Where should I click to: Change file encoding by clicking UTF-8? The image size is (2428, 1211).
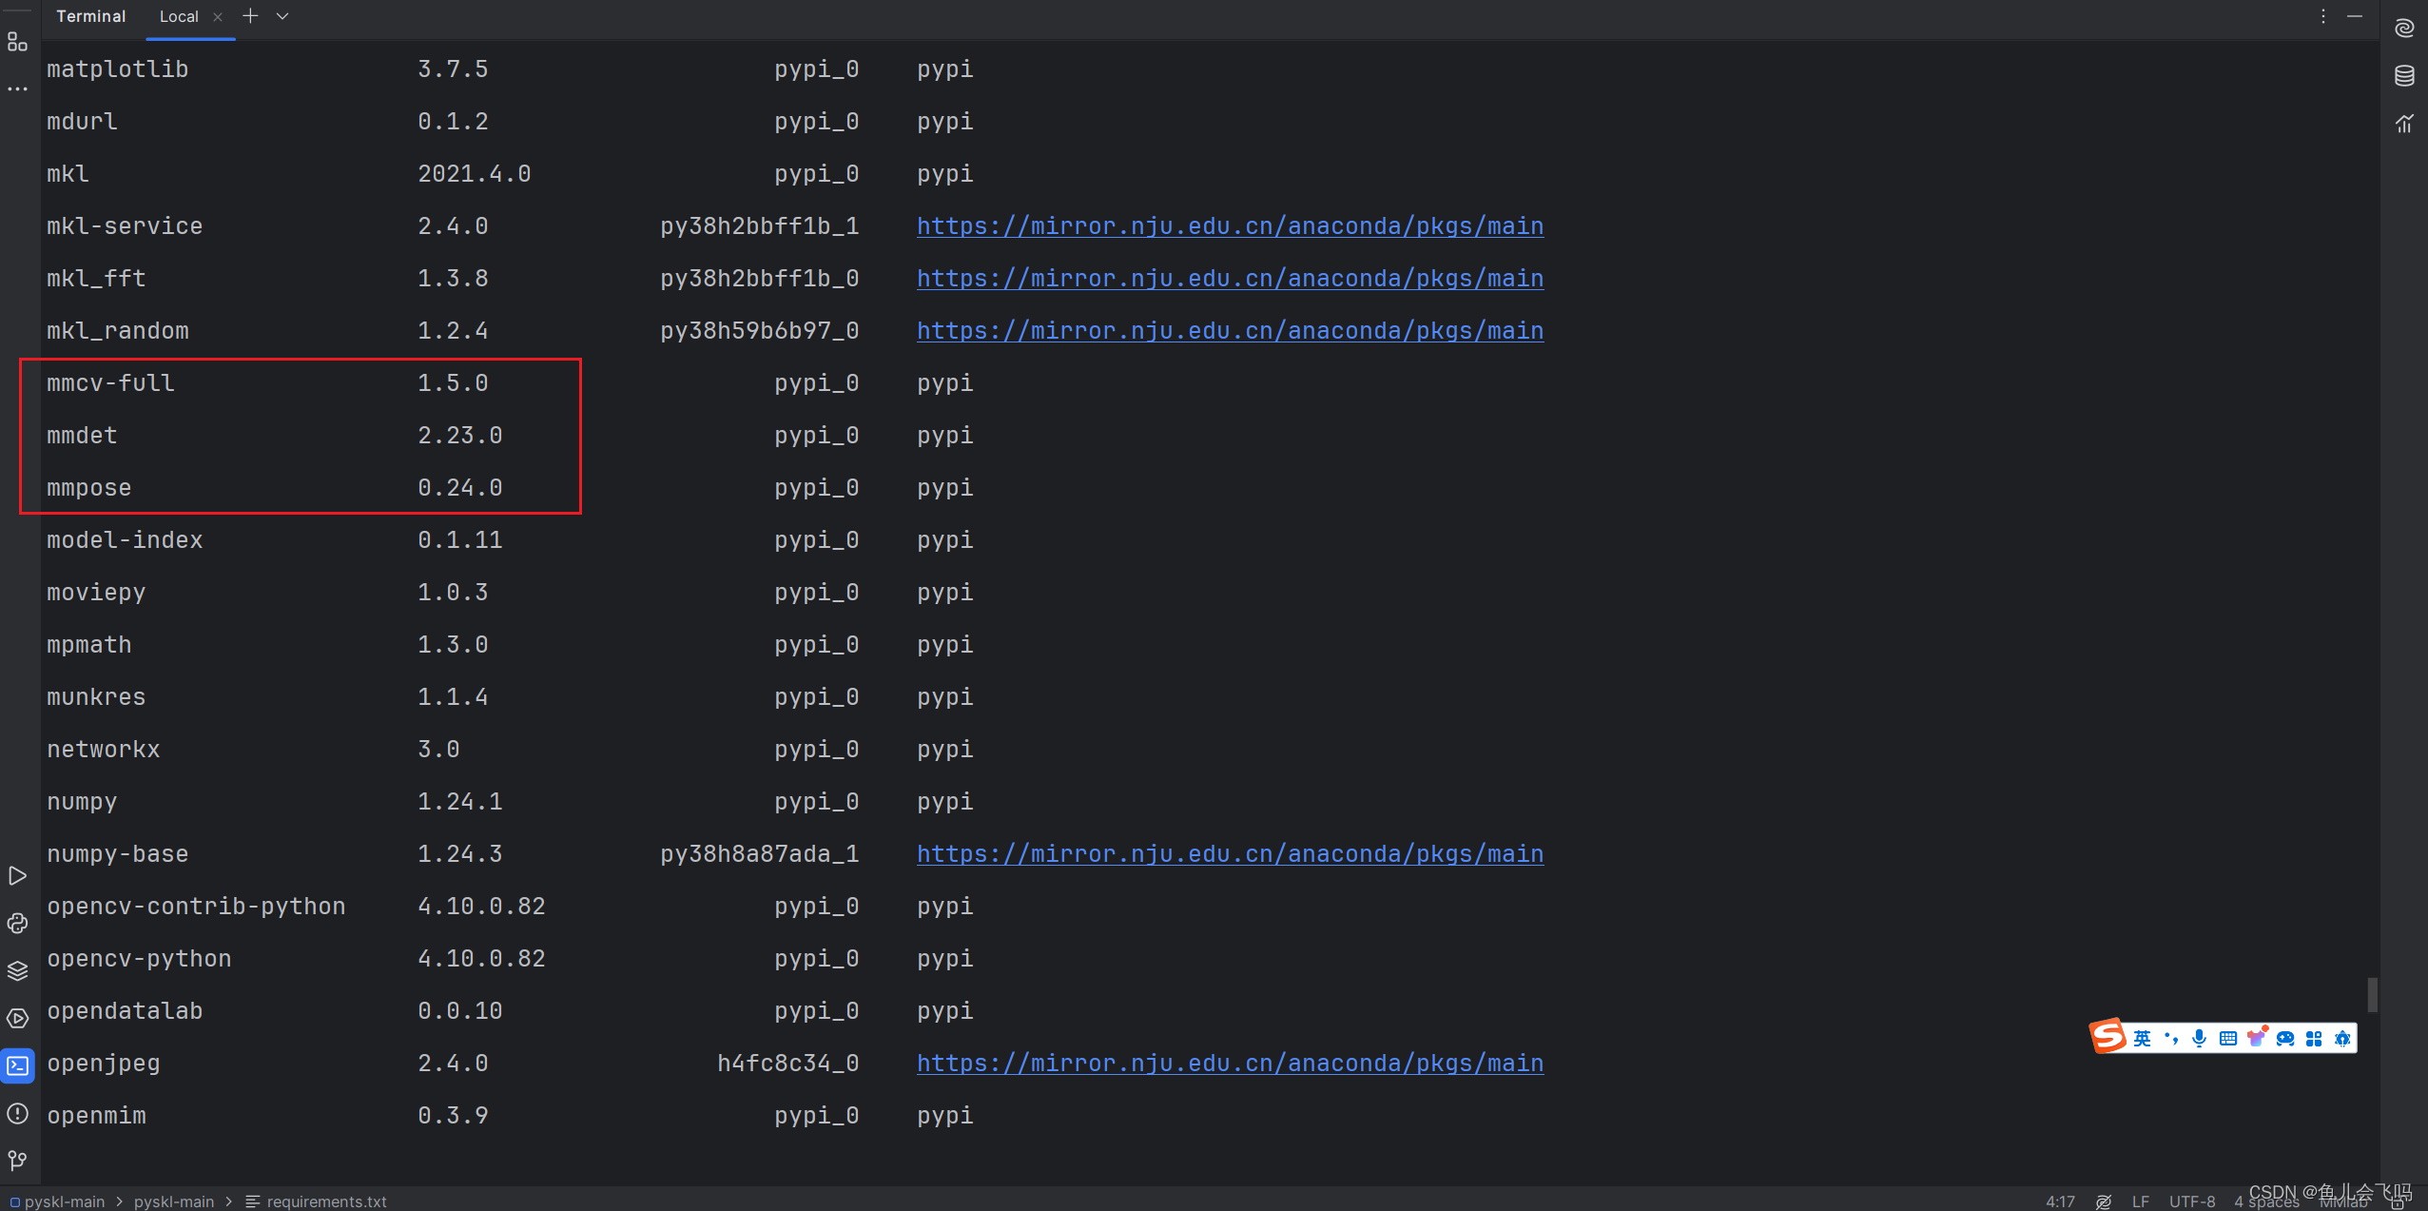(2193, 1201)
